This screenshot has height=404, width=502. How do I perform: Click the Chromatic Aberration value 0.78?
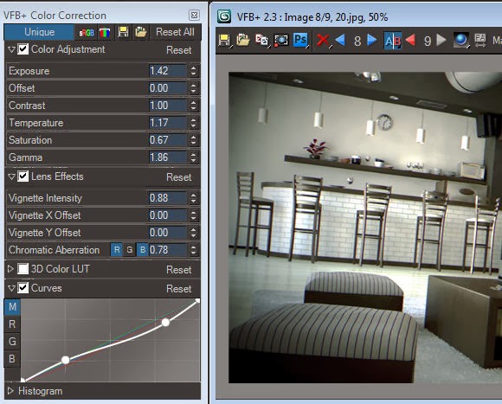[167, 250]
